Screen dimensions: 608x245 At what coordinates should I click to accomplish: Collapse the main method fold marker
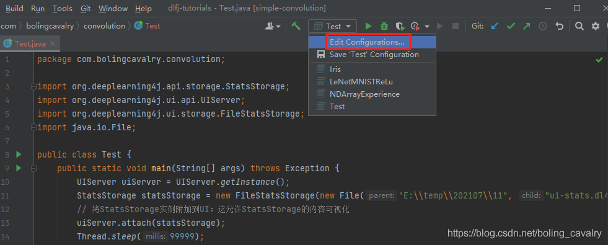pos(33,168)
